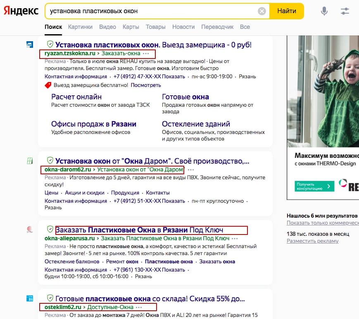
Task: Click the ryazan.tzskokna.ru green URL
Action: tap(70, 54)
